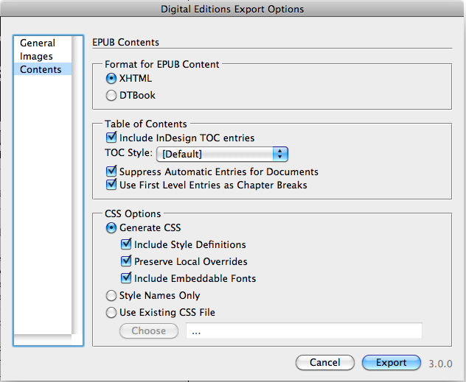Select the Generate CSS radio button
Image resolution: width=466 pixels, height=382 pixels.
point(111,227)
